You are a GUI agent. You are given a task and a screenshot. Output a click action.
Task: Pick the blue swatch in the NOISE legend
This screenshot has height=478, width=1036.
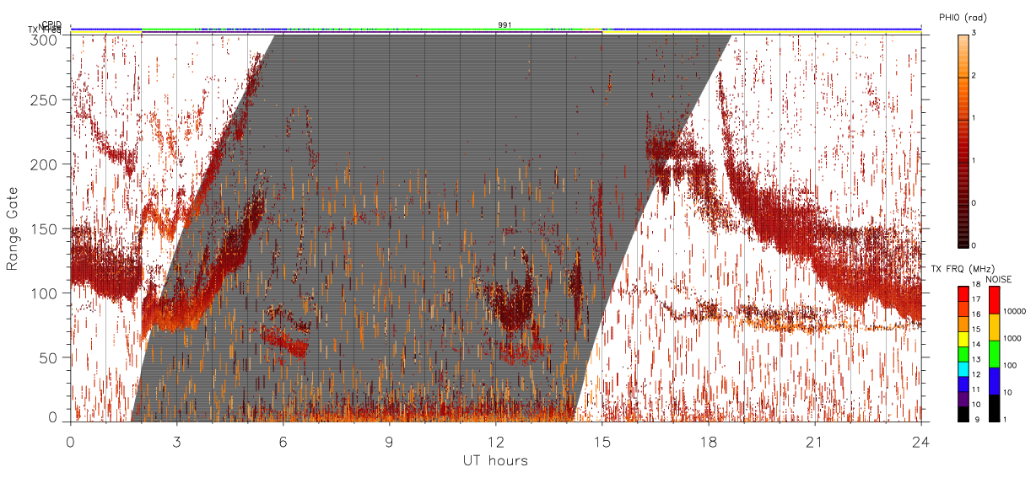(994, 380)
